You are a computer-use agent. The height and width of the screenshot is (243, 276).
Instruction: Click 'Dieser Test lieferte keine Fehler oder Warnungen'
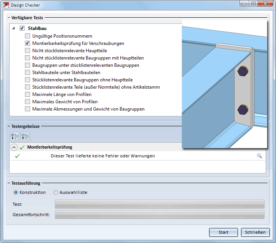pos(103,156)
